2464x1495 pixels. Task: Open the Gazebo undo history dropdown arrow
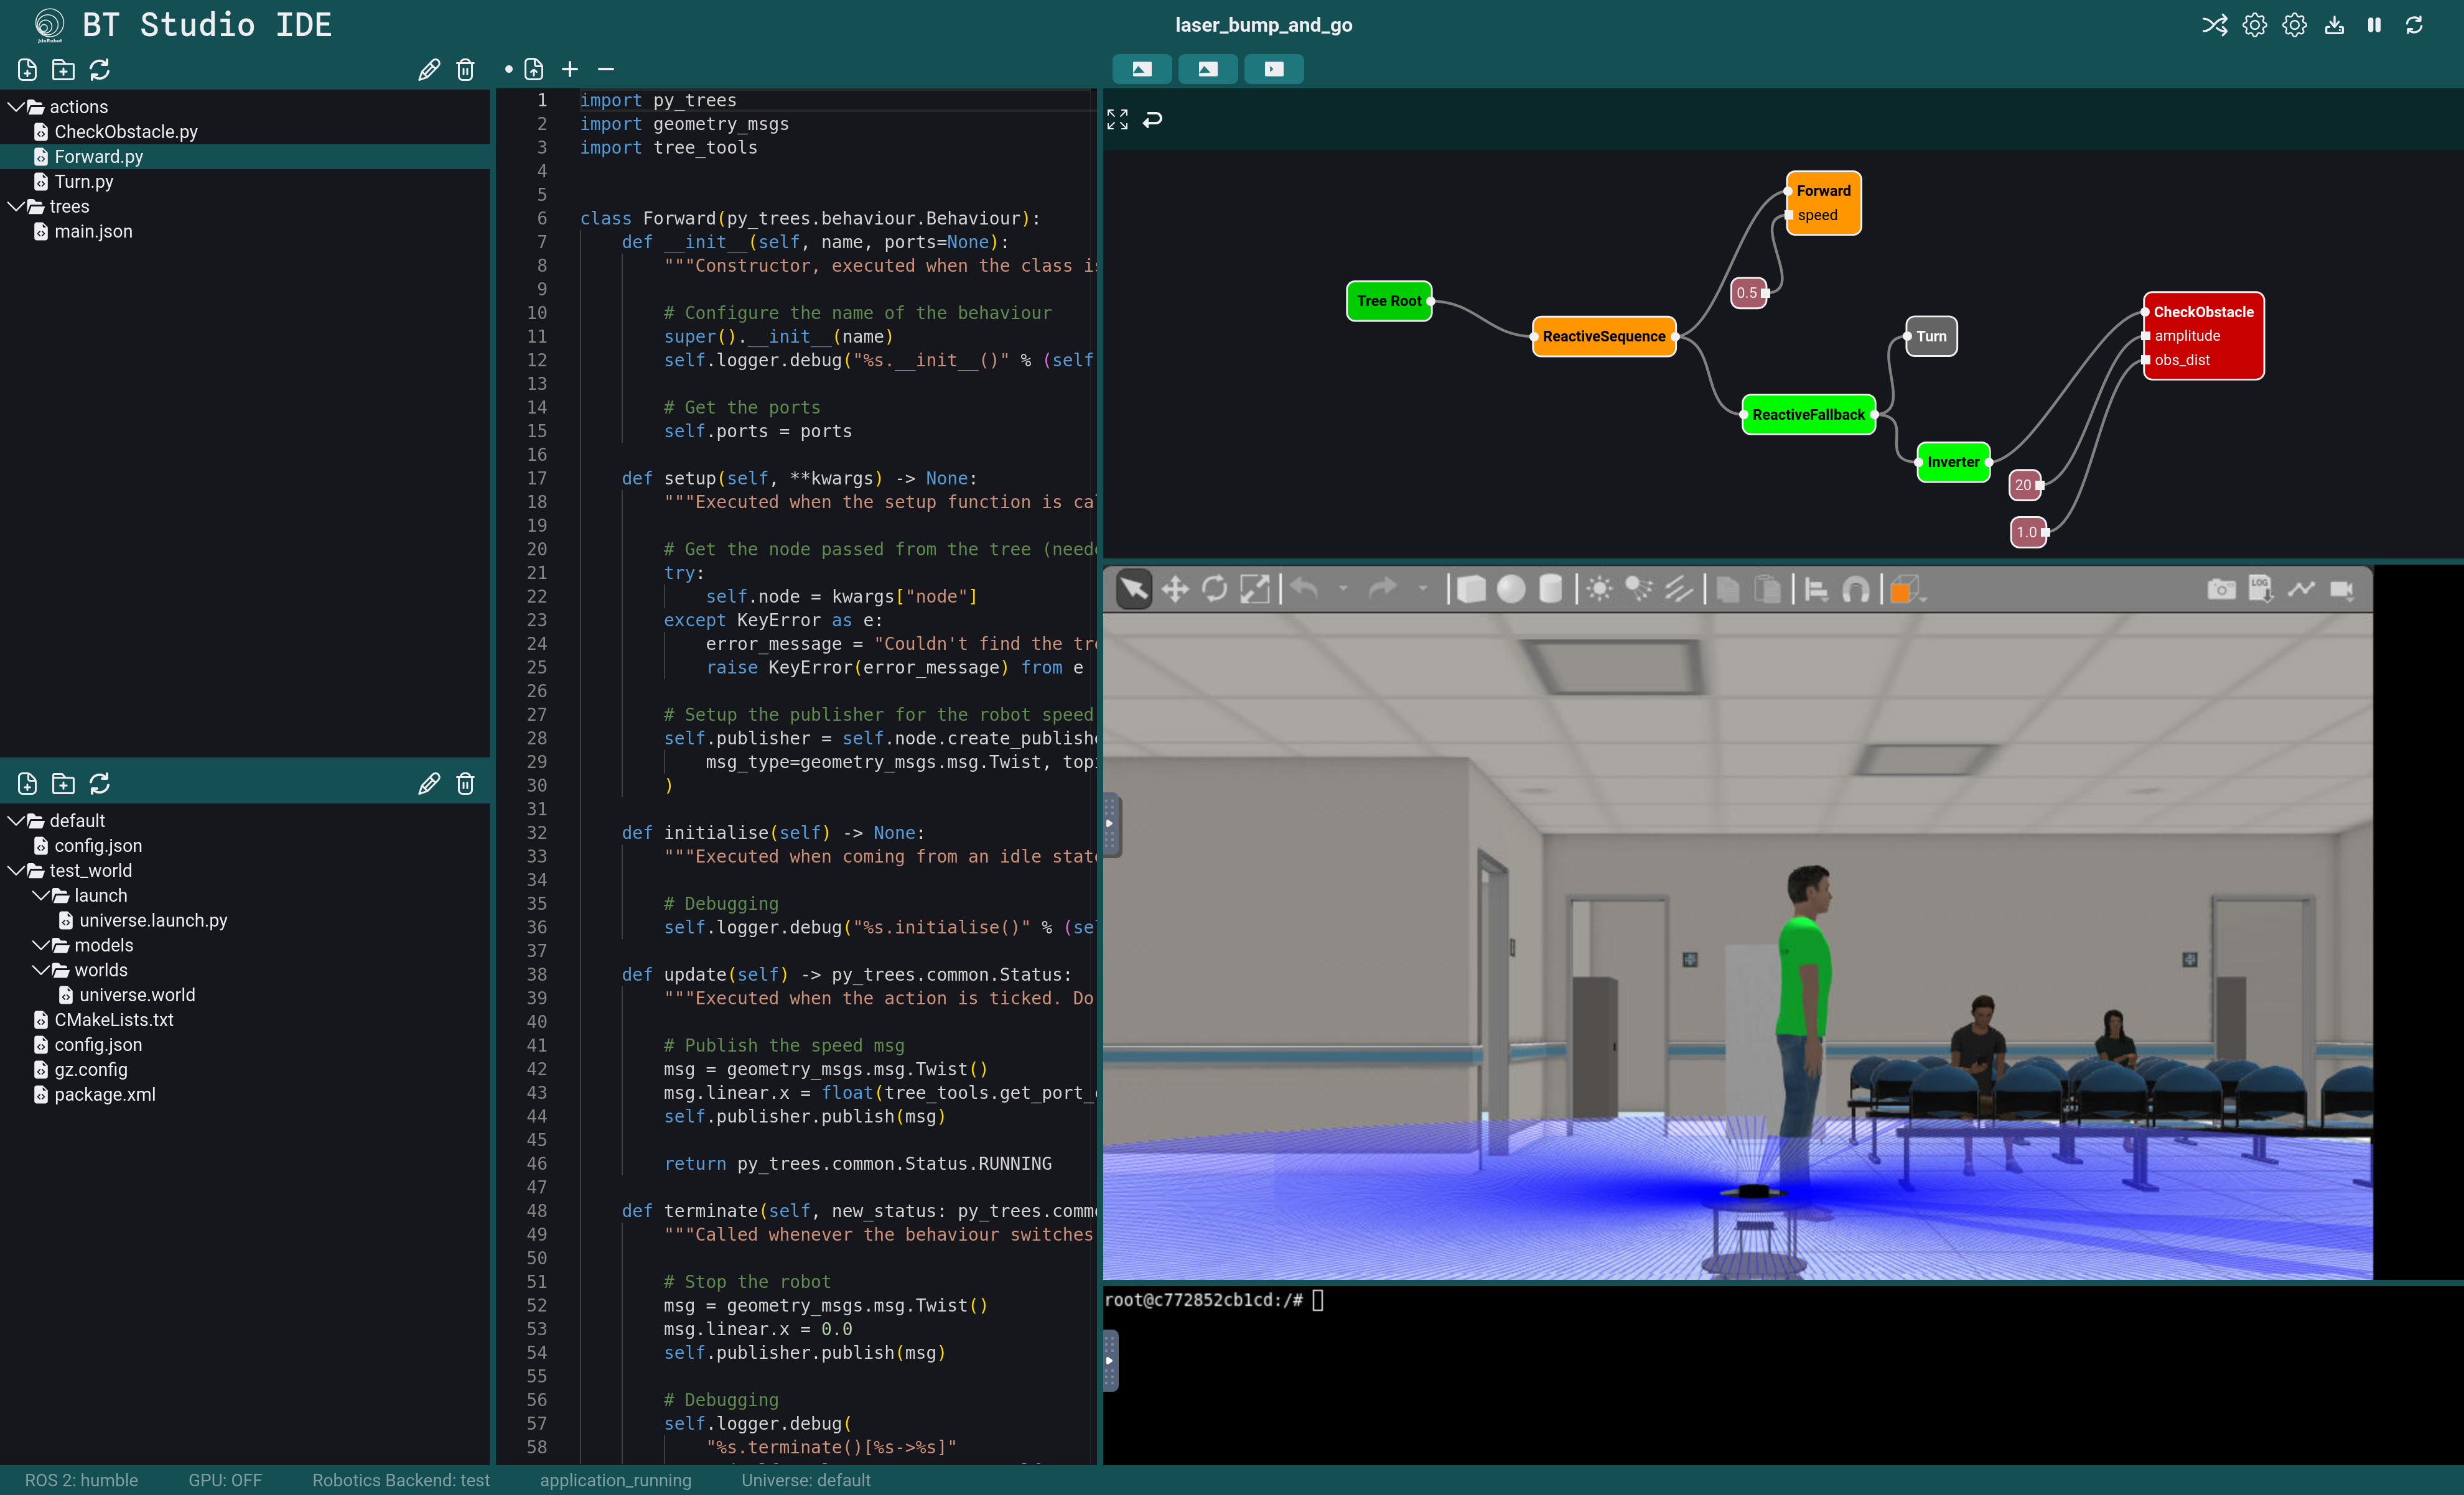pos(1343,588)
